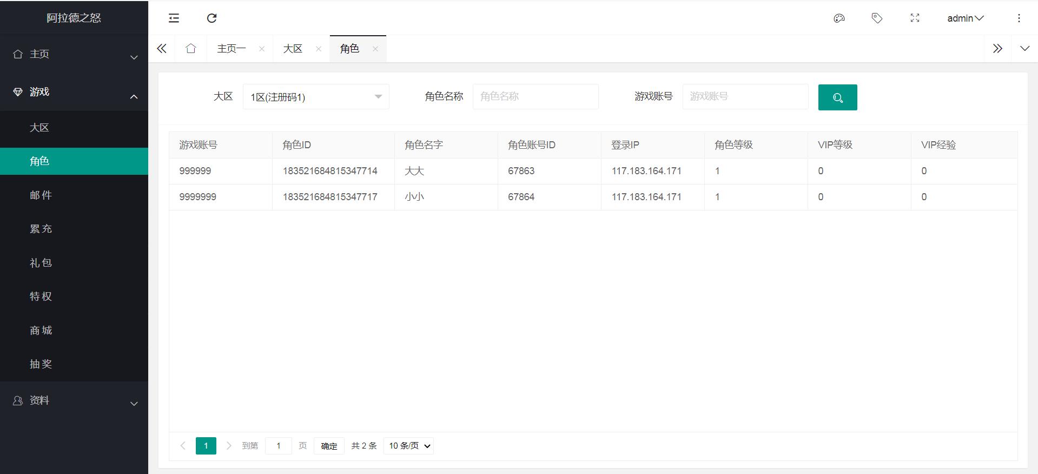Change the 10 条/页 page size dropdown
Screen dimensions: 1038x474
click(408, 446)
